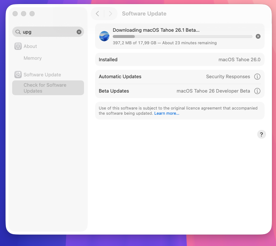Screen dimensions: 276x246
Task: Click the Installed row label
Action: 108,59
